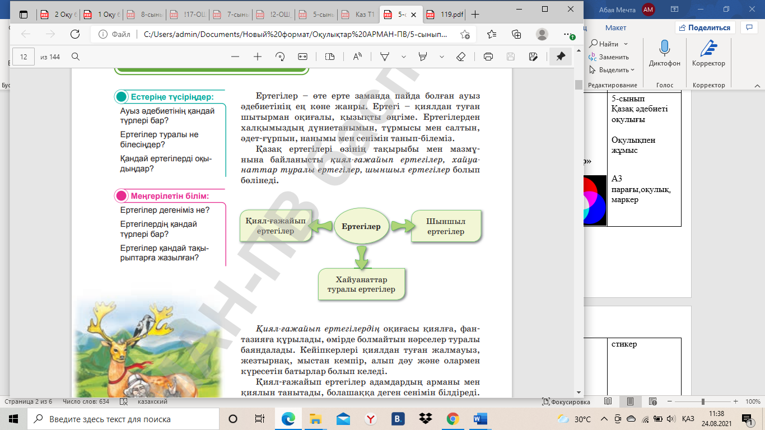The height and width of the screenshot is (430, 765).
Task: Search the PDF with the magnifier icon
Action: (x=76, y=57)
